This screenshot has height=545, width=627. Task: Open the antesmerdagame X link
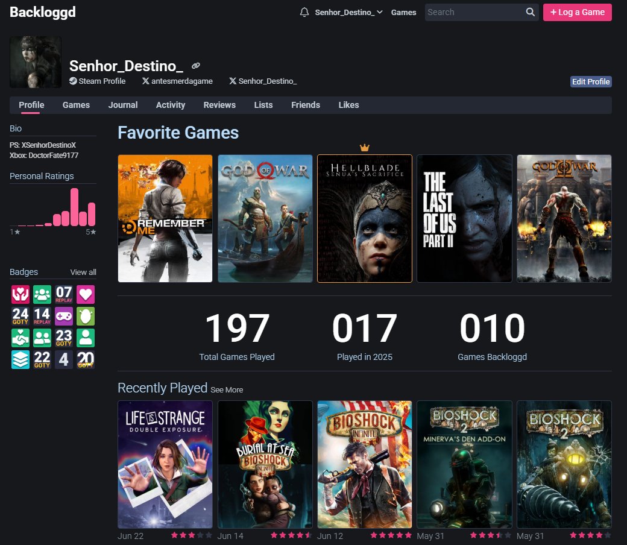[177, 81]
